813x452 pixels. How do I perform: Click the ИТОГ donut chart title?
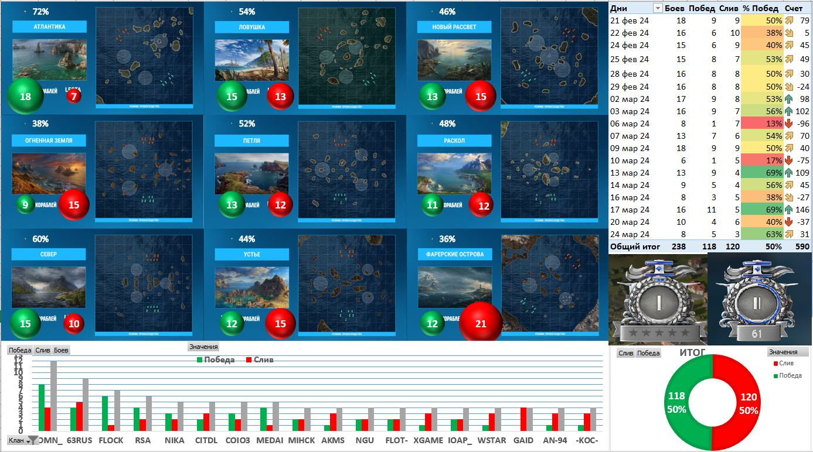coord(692,352)
